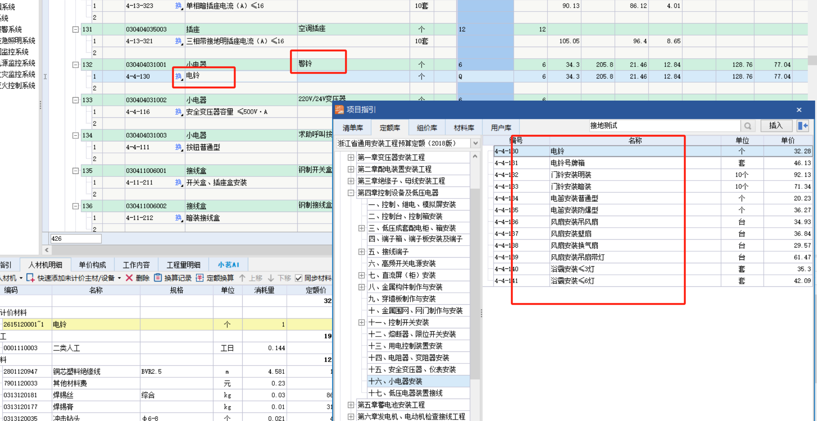This screenshot has width=817, height=421.
Task: Expand 第一章变压器安装工程
Action: tap(351, 157)
